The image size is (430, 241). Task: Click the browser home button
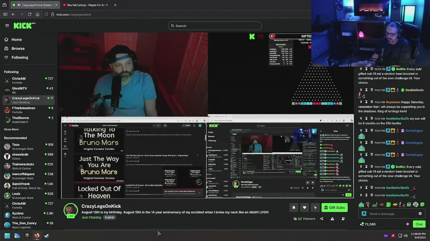click(37, 14)
